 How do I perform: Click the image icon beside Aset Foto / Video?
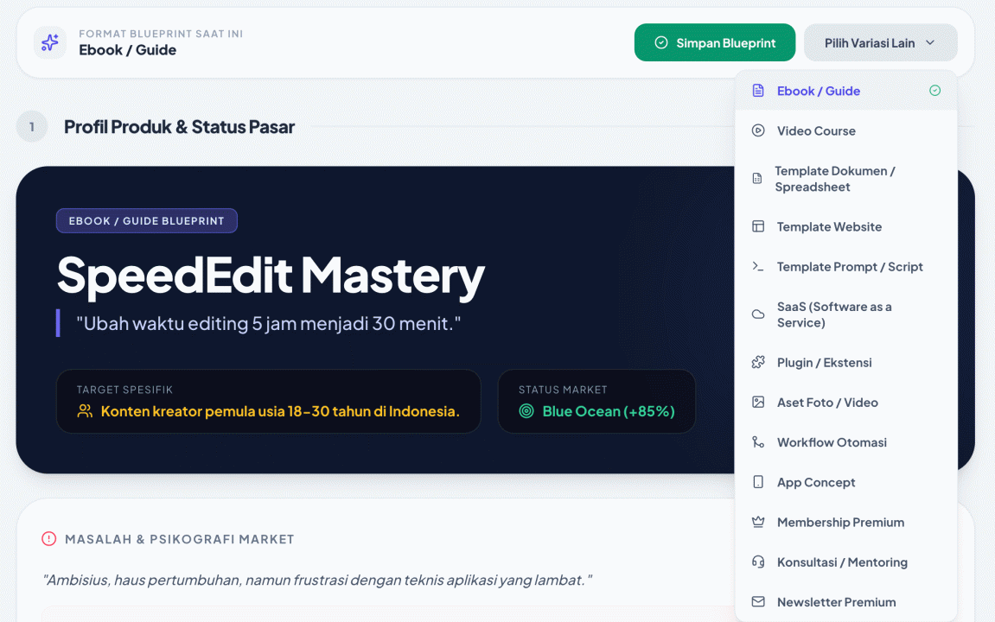click(758, 402)
